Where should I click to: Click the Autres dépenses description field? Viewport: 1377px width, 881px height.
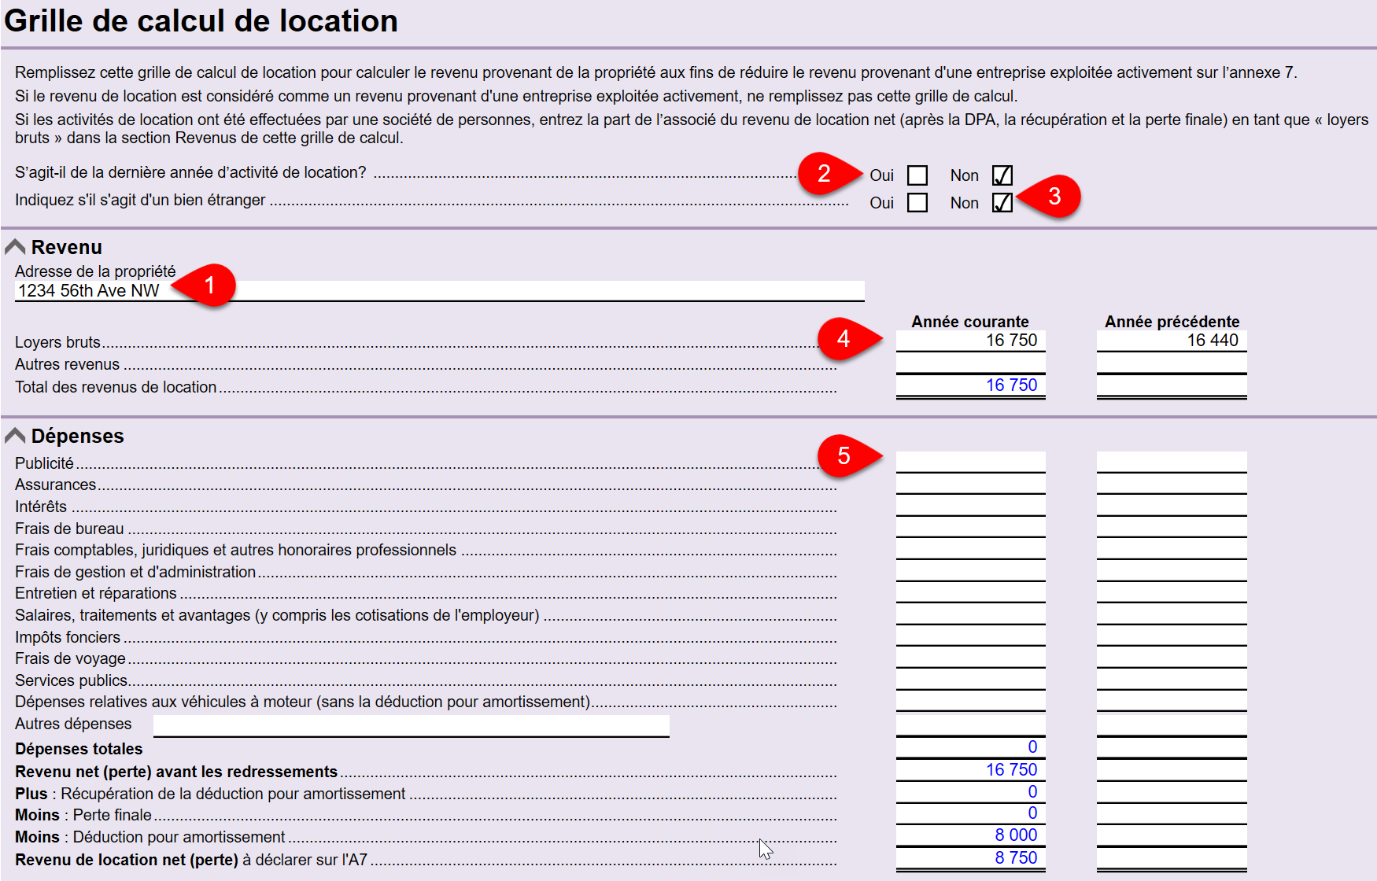coord(409,724)
